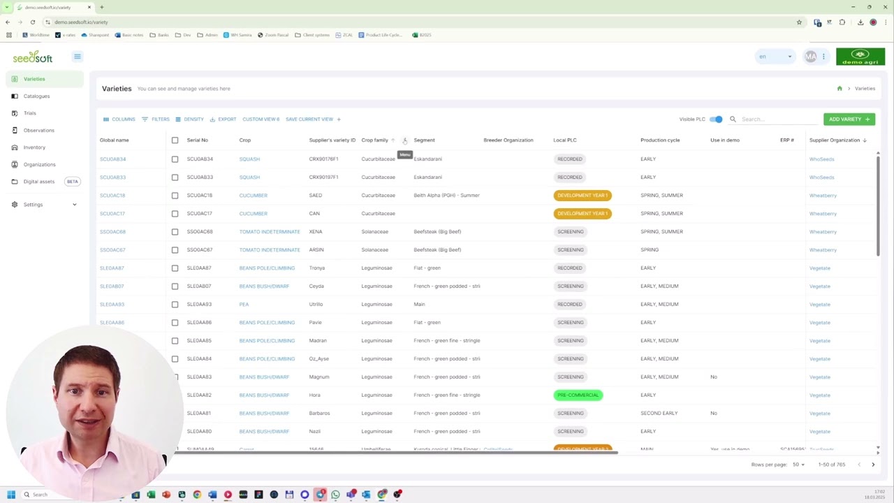Open variety SCU0AB34 global name link
This screenshot has height=503, width=894.
(x=112, y=159)
